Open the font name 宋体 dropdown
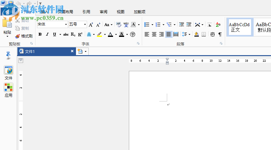 pos(66,25)
